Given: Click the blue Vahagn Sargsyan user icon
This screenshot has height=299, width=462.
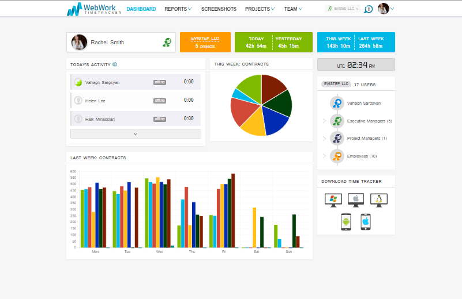Looking at the screenshot, I should 337,103.
